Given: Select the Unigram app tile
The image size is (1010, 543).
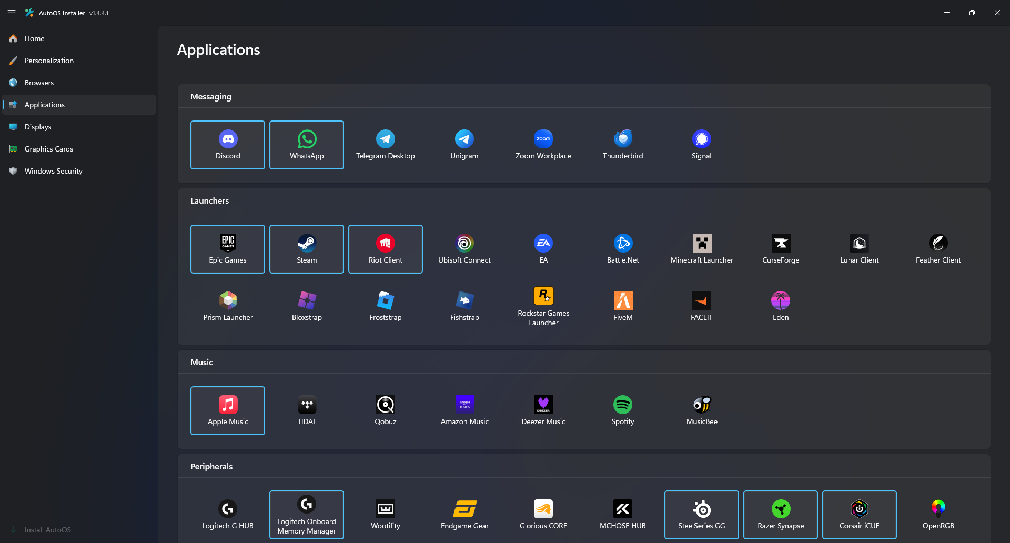Looking at the screenshot, I should coord(464,145).
